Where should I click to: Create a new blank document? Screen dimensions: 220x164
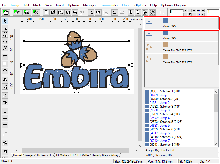tap(46, 13)
